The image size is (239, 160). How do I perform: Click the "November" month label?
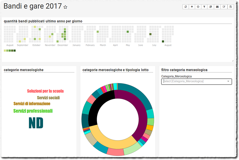[x=50, y=45]
